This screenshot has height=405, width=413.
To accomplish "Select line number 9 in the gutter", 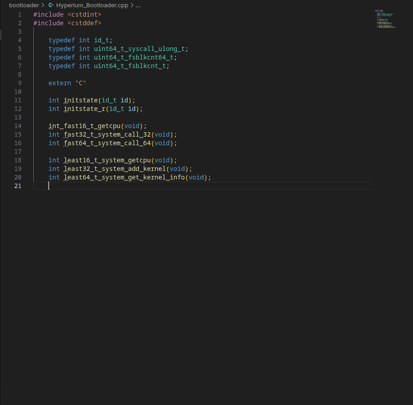I will click(19, 83).
